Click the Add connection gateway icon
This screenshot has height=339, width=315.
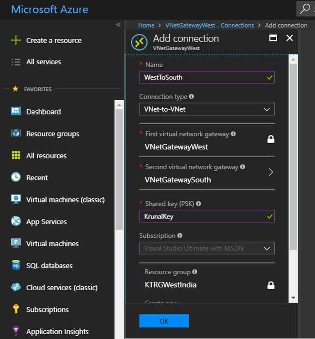139,42
